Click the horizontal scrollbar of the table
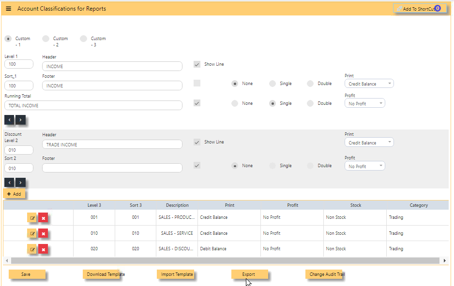Screen dimensions: 454x286 tap(225, 260)
